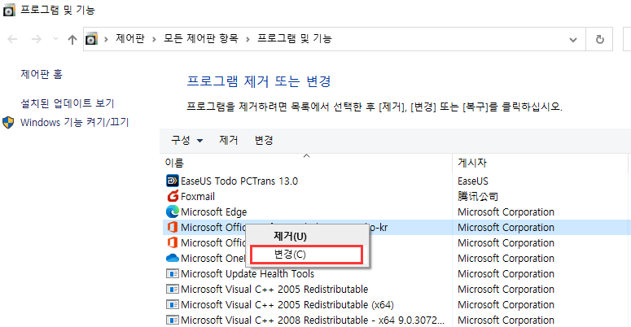631x327 pixels.
Task: Click Microsoft Corporation publisher in Update Health Tools row
Action: point(506,274)
